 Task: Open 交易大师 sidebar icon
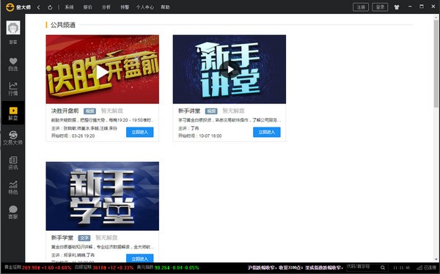13,138
